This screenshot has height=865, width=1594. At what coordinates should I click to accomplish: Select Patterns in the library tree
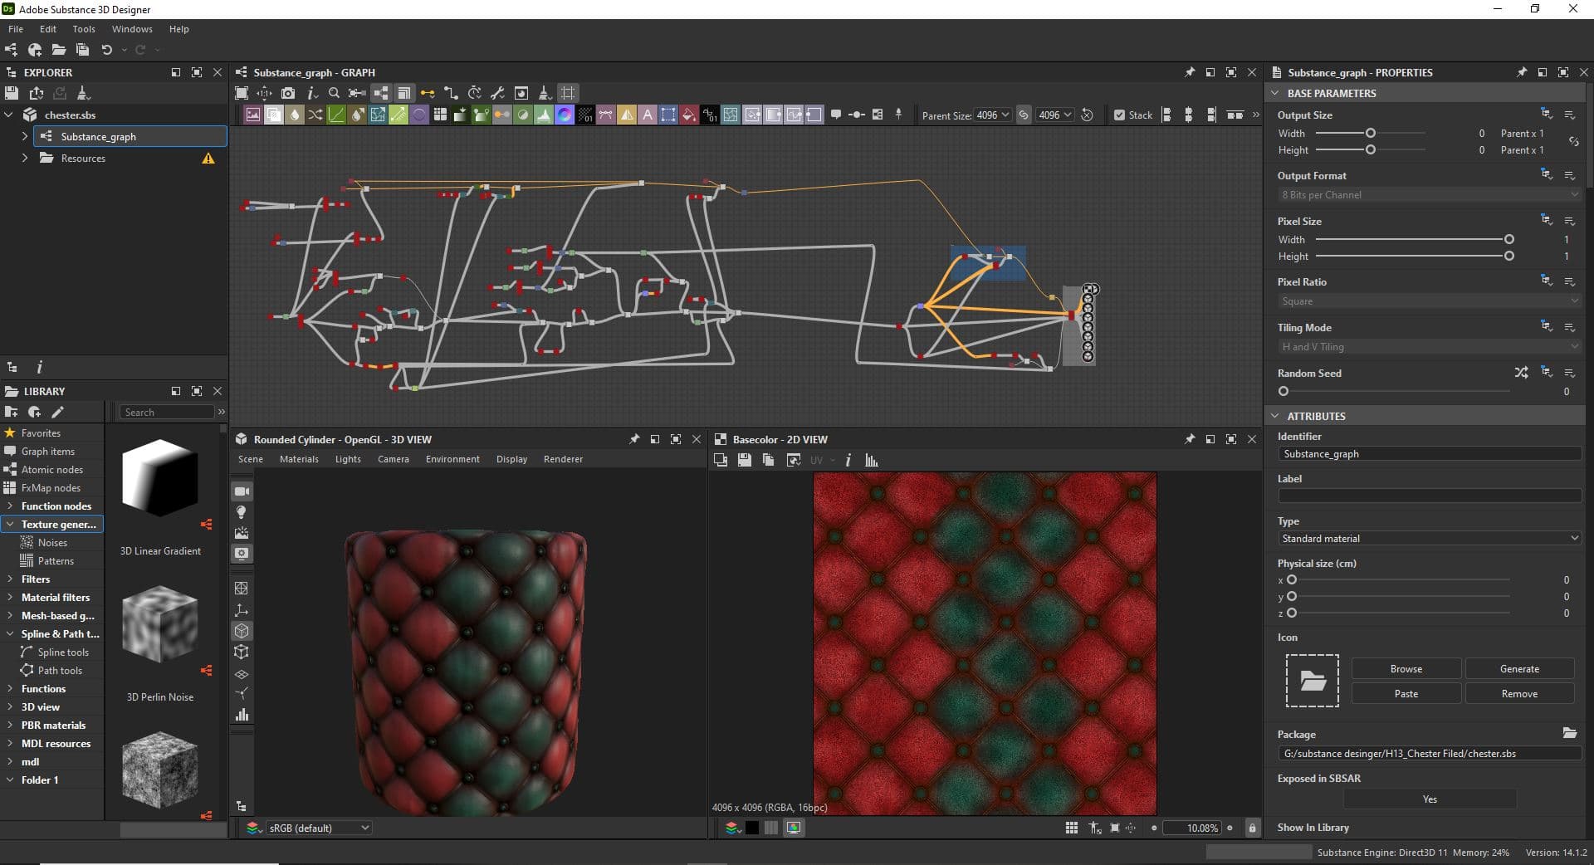[x=56, y=560]
